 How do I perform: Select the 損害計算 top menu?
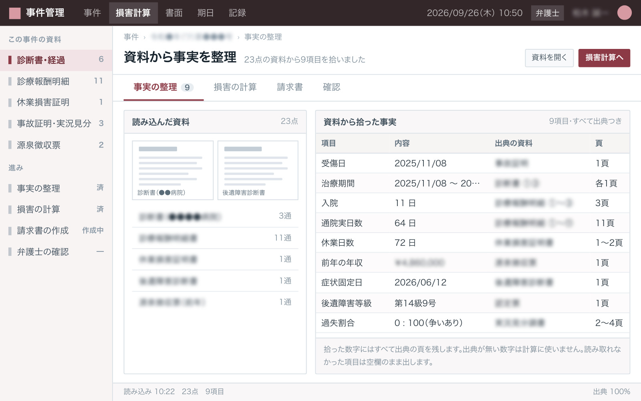pos(133,13)
